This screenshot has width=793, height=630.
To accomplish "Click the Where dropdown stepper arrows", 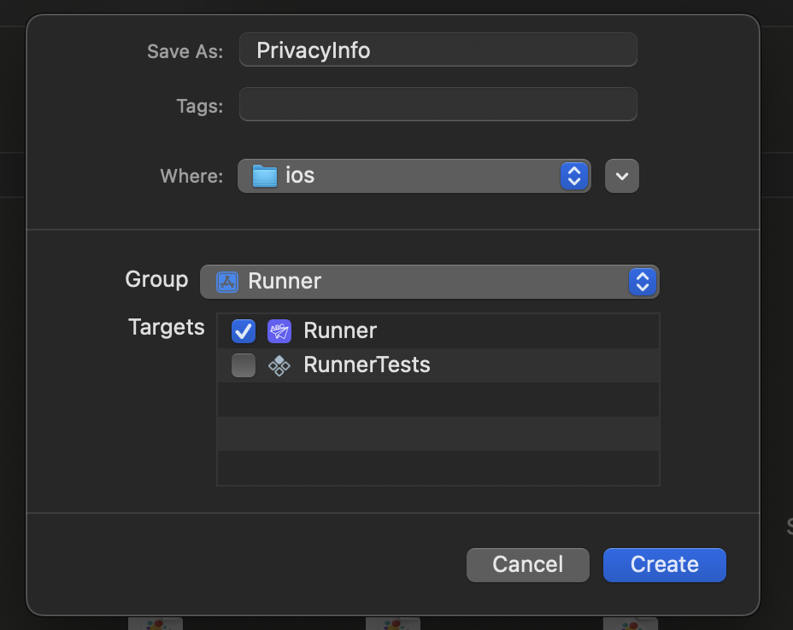I will tap(574, 176).
